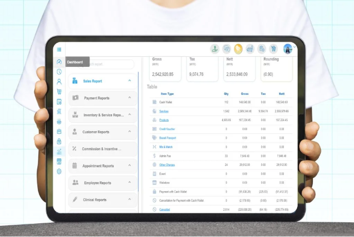Expand the Payment Reports section
This screenshot has height=237, width=354.
tap(129, 98)
